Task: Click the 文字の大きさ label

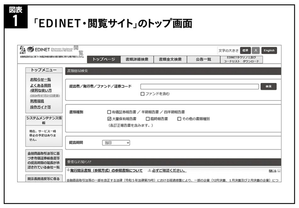Action: [x=228, y=51]
